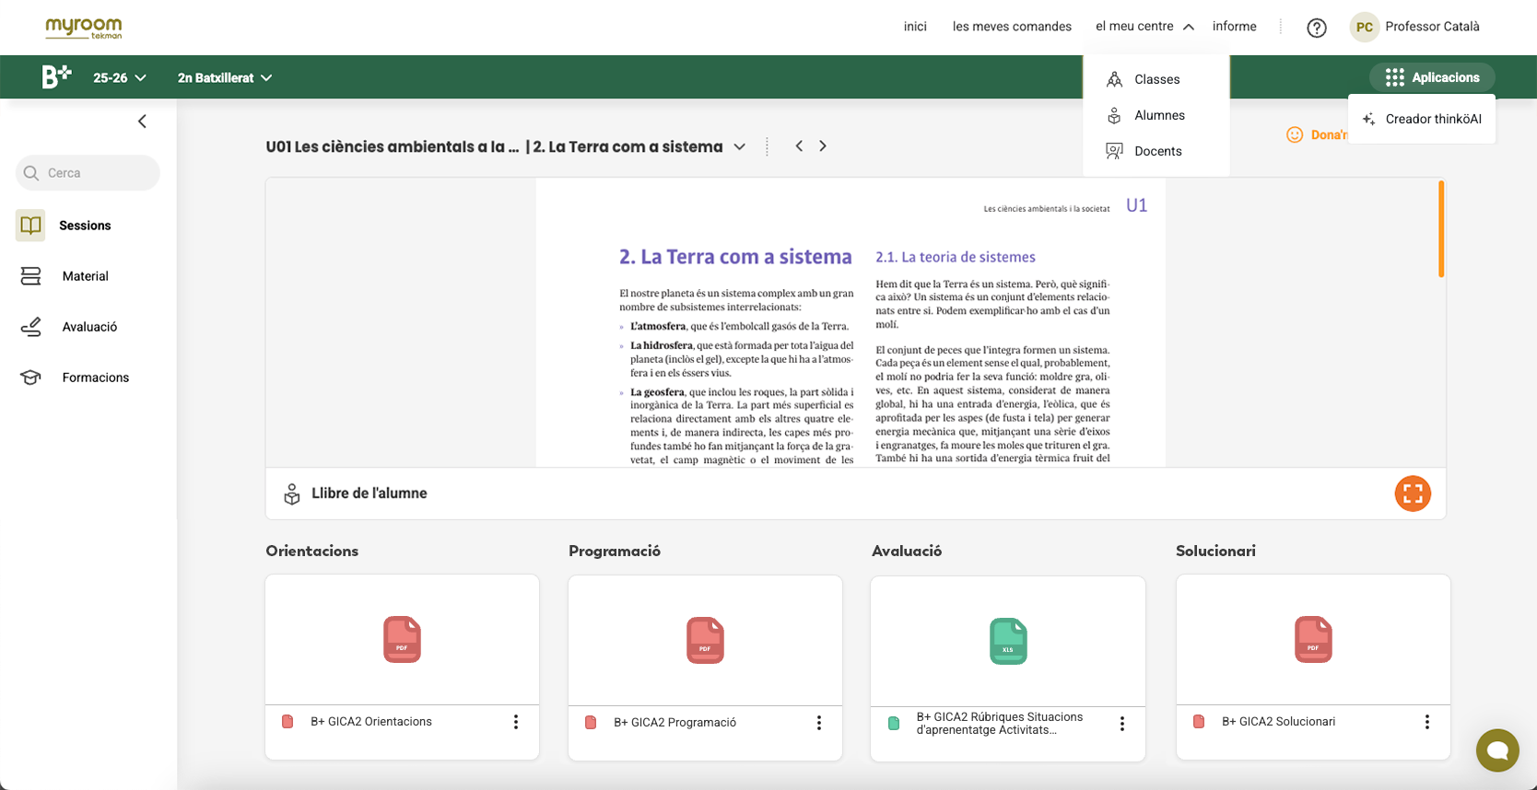Open the inici menu item
Screen dimensions: 1537x790
tap(915, 27)
